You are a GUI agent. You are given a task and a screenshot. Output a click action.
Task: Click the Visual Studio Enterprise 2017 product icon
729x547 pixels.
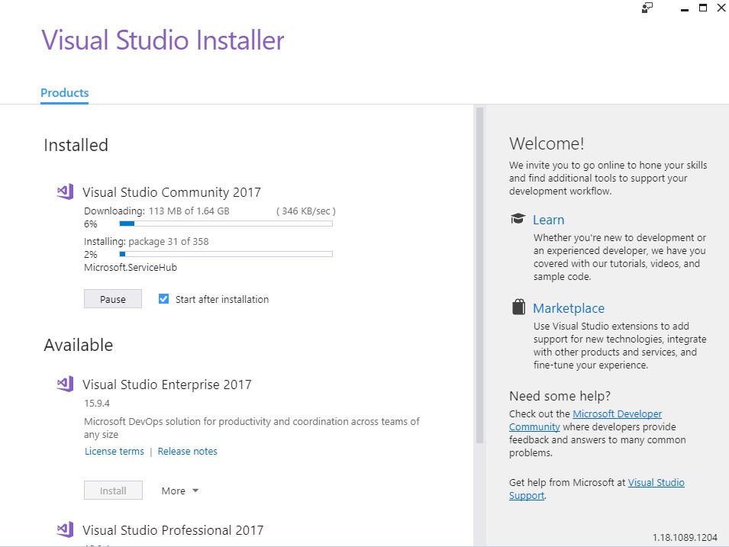pos(64,384)
